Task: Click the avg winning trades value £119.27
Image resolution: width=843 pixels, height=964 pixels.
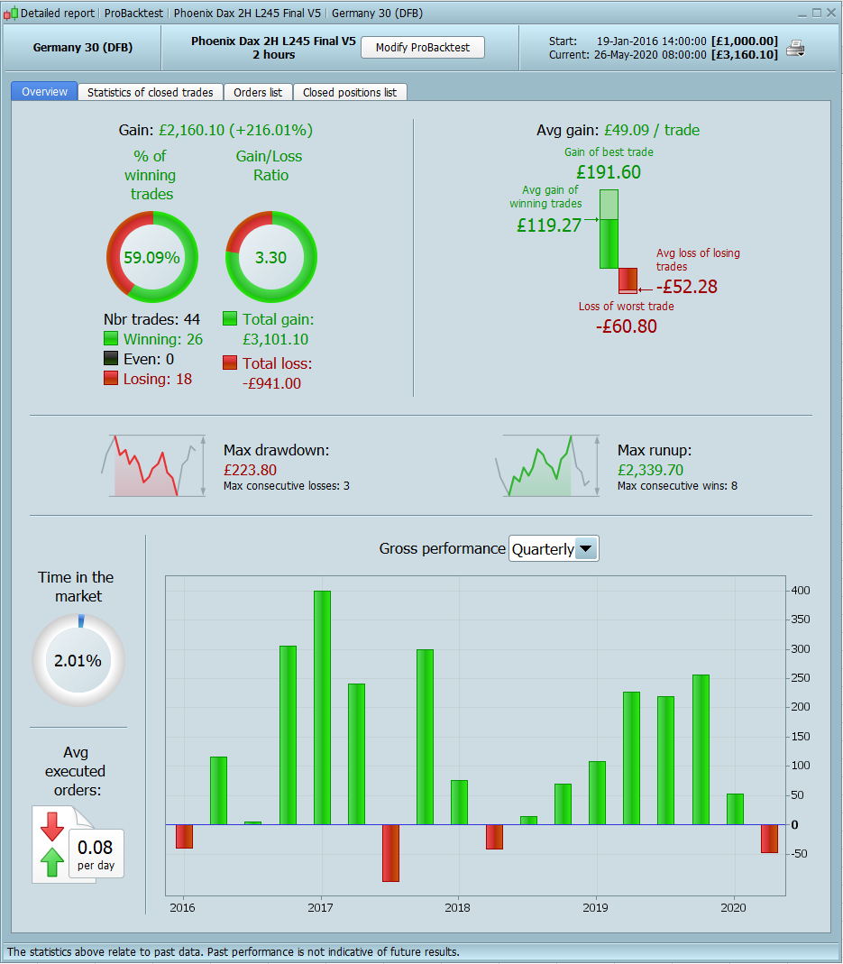Action: click(549, 225)
